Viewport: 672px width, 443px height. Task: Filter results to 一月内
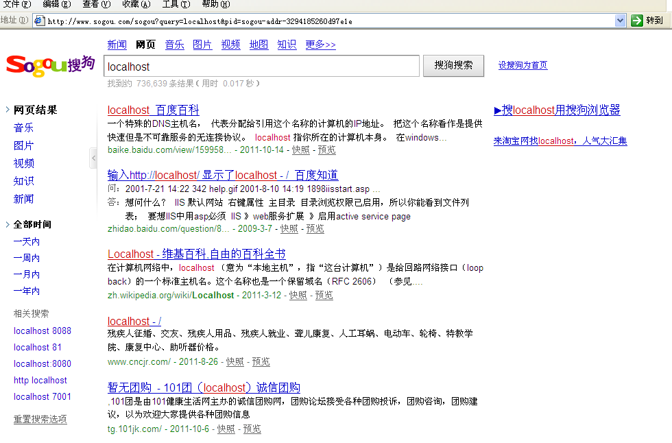(x=27, y=274)
